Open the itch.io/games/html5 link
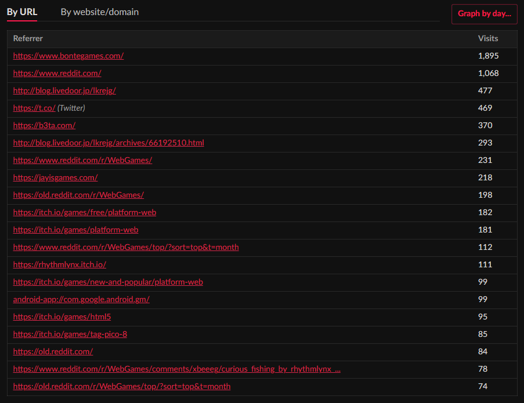Viewport: 524px width, 403px height. [62, 316]
